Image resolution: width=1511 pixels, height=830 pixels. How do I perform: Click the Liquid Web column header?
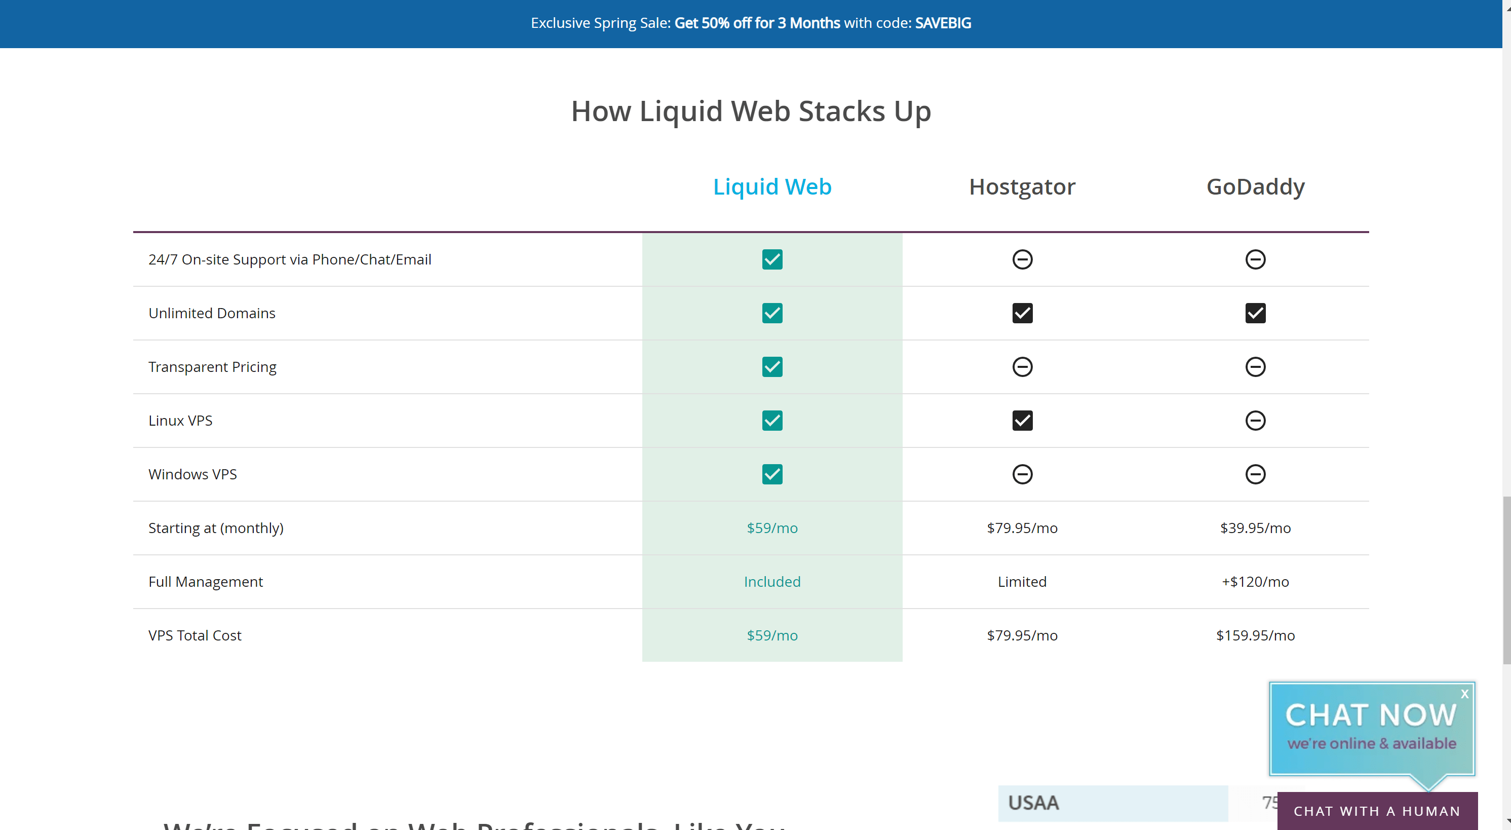coord(772,186)
